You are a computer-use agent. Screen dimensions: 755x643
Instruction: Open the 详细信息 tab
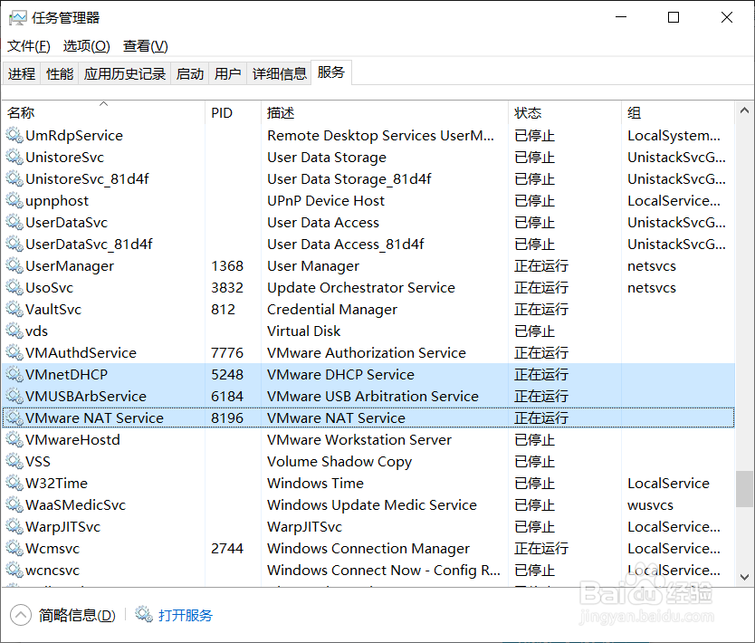pyautogui.click(x=279, y=74)
